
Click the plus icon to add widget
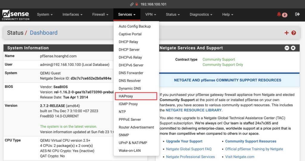pos(287,33)
